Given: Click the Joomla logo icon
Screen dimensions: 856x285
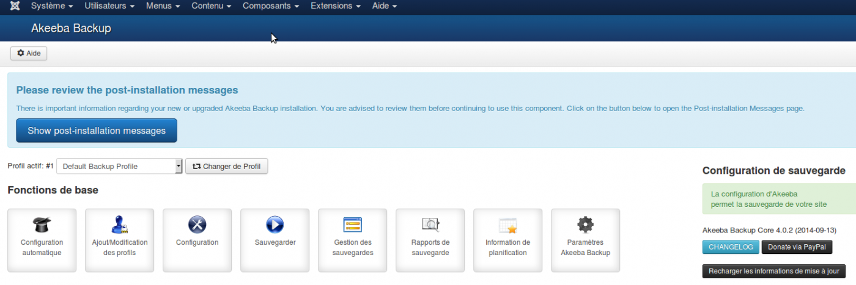Looking at the screenshot, I should click(14, 6).
